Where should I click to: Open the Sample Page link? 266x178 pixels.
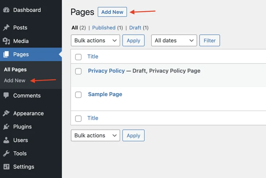tap(105, 94)
